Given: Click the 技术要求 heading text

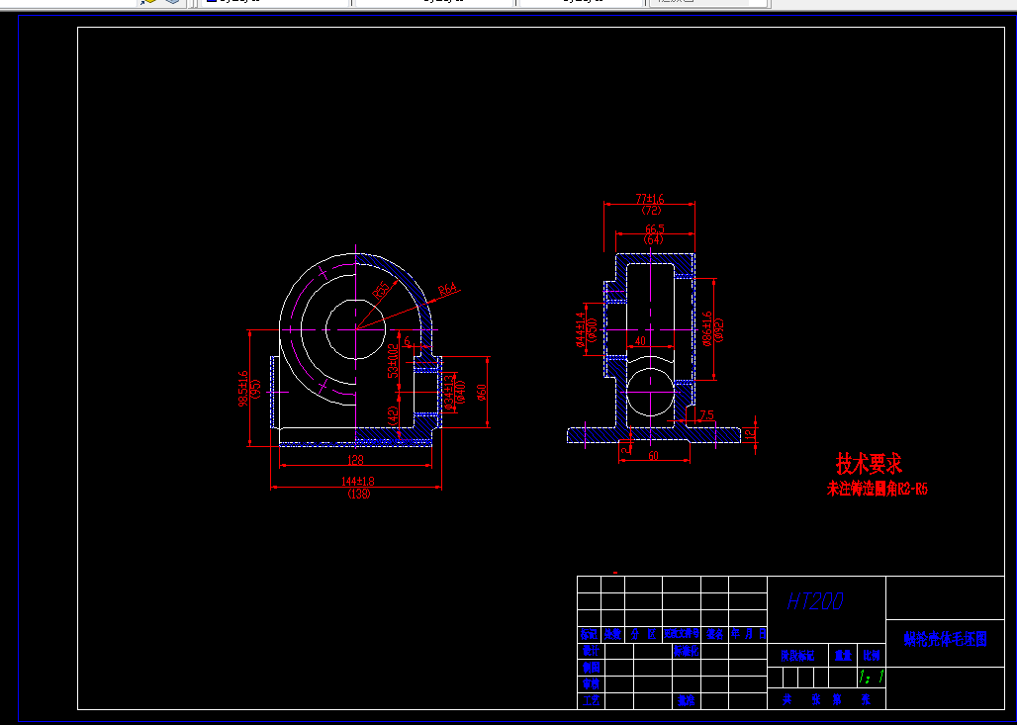Looking at the screenshot, I should [869, 464].
